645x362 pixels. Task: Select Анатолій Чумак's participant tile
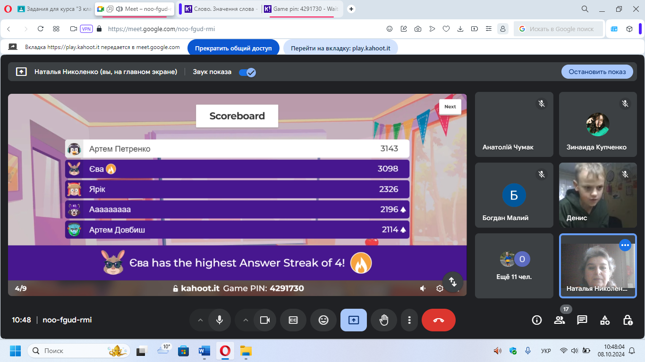pos(514,124)
